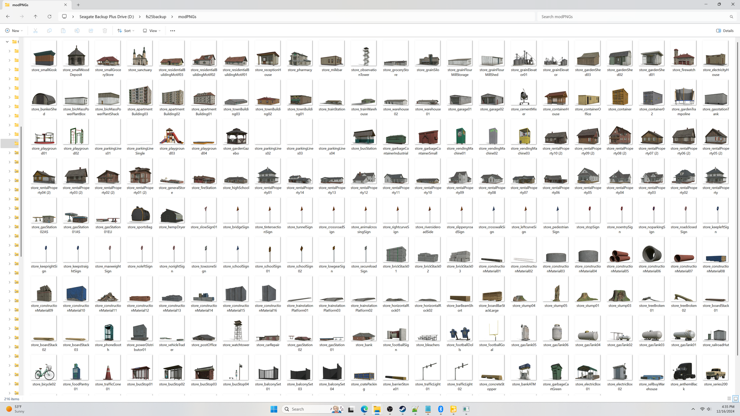Click the Refresh icon
The height and width of the screenshot is (416, 740).
(x=49, y=17)
